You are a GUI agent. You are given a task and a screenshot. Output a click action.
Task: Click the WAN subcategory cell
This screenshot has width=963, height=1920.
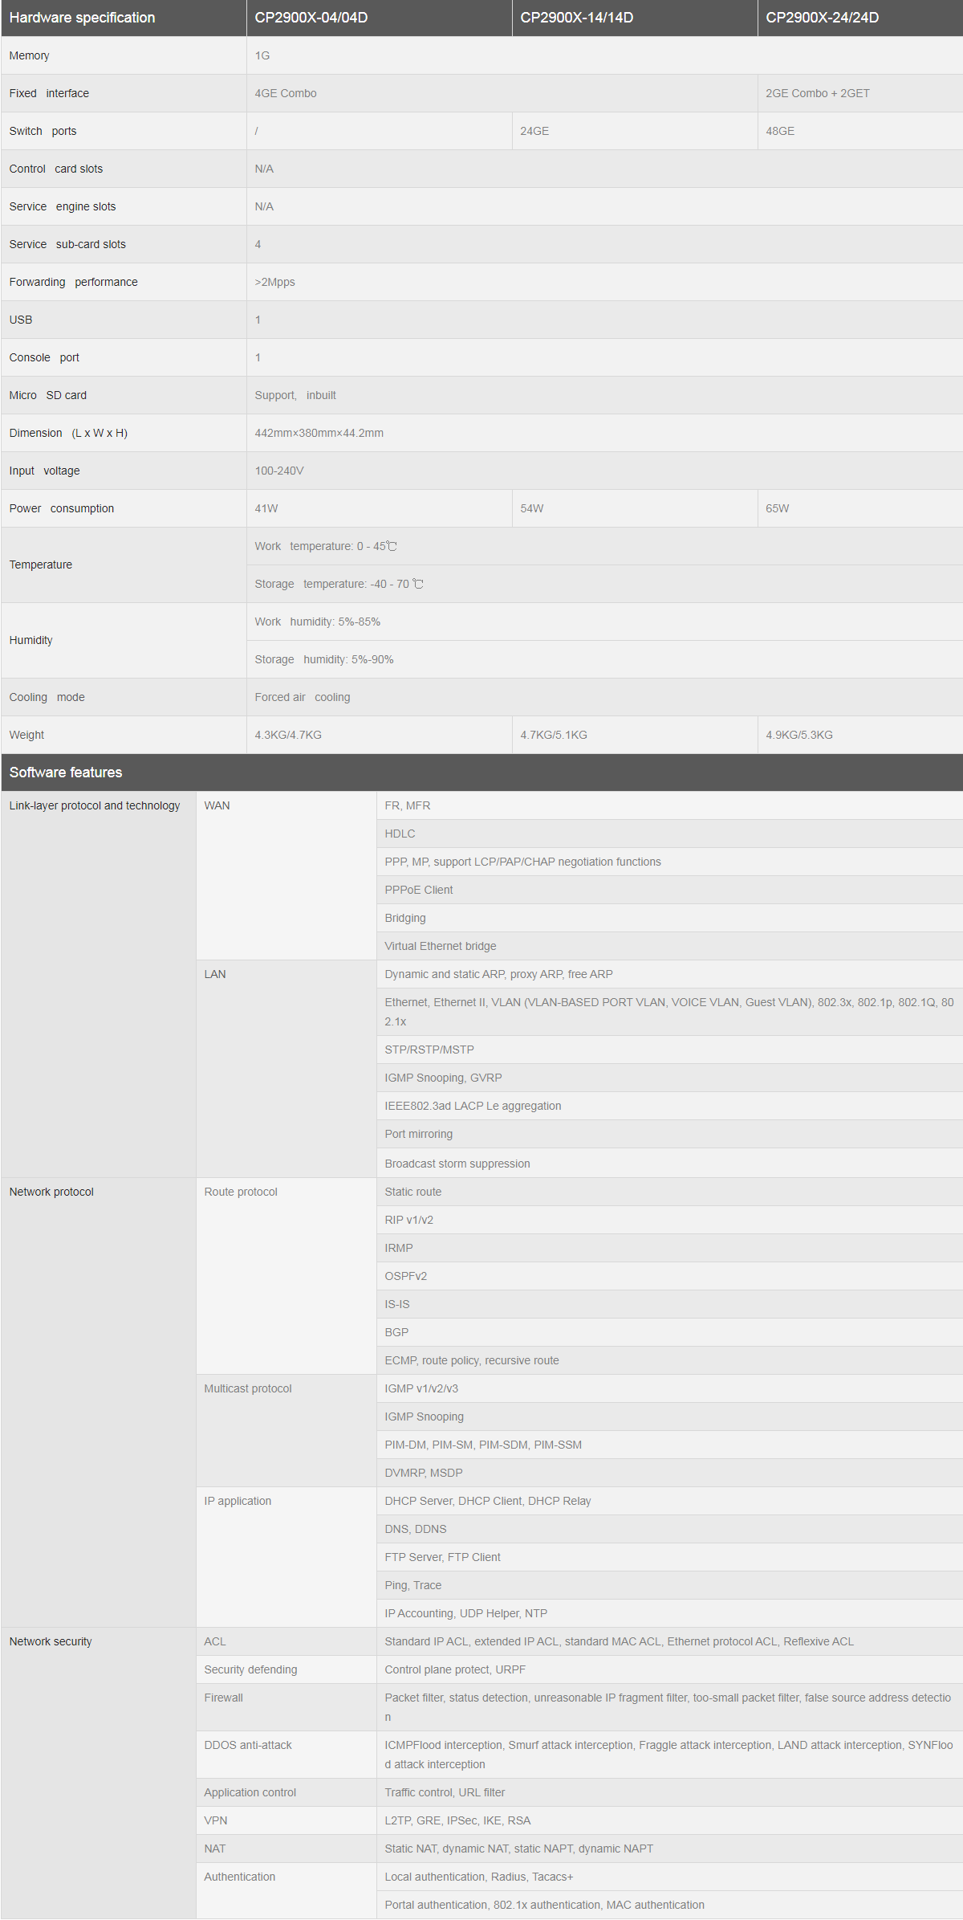click(x=286, y=875)
